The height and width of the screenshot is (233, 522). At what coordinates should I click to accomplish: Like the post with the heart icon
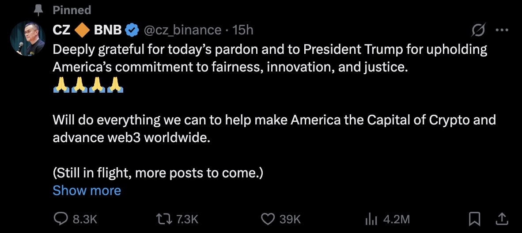tap(267, 218)
